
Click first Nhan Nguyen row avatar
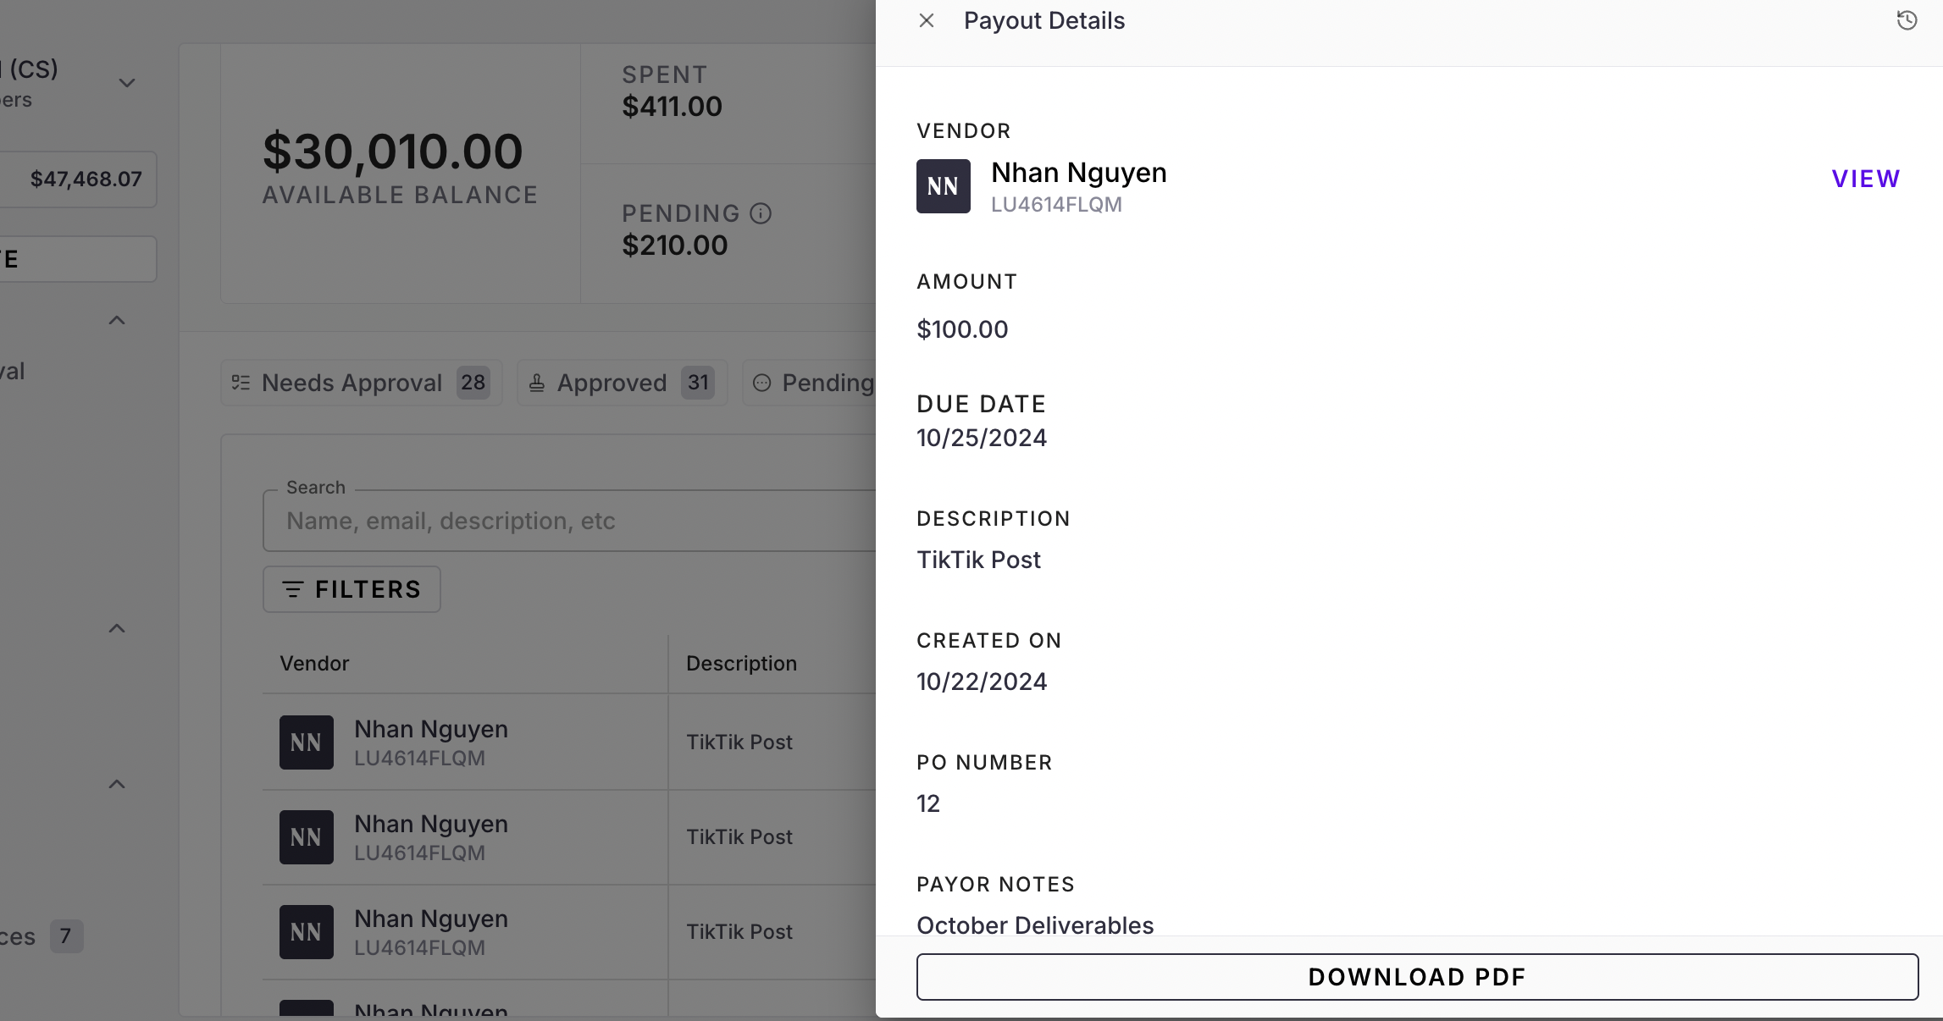[307, 742]
